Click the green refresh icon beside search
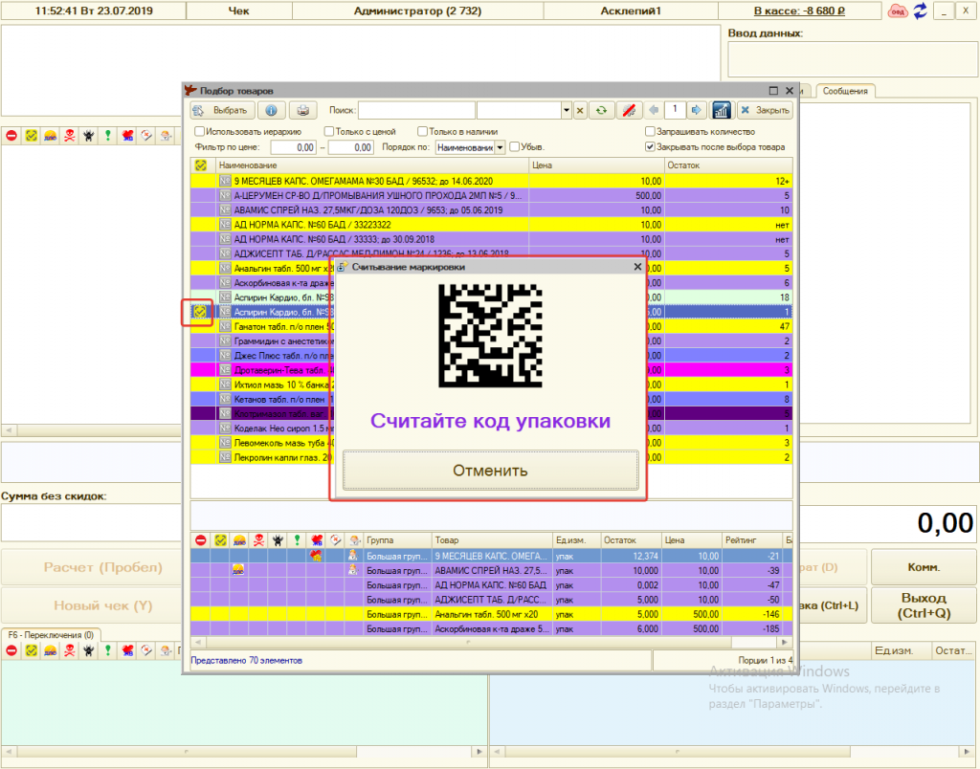The height and width of the screenshot is (769, 980). pos(601,111)
